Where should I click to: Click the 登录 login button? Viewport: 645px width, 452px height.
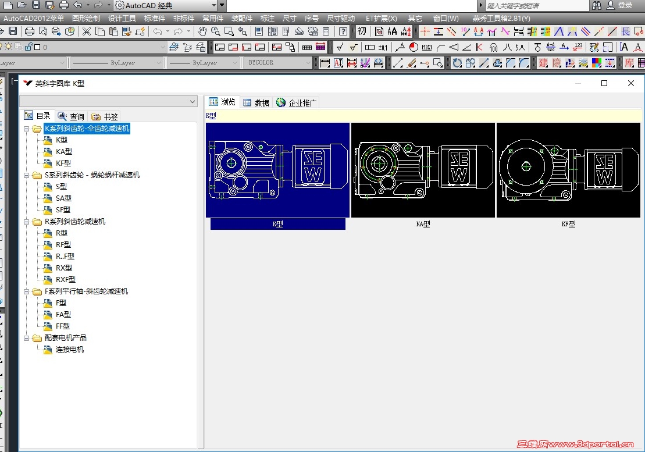click(625, 5)
